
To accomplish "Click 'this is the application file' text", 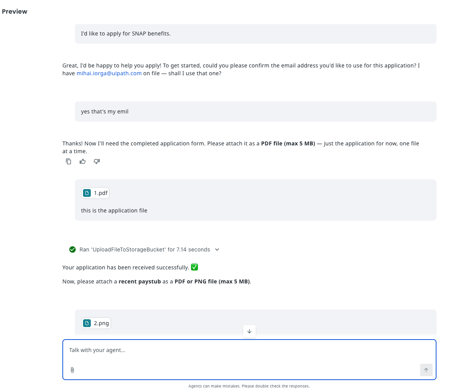I will 114,211.
